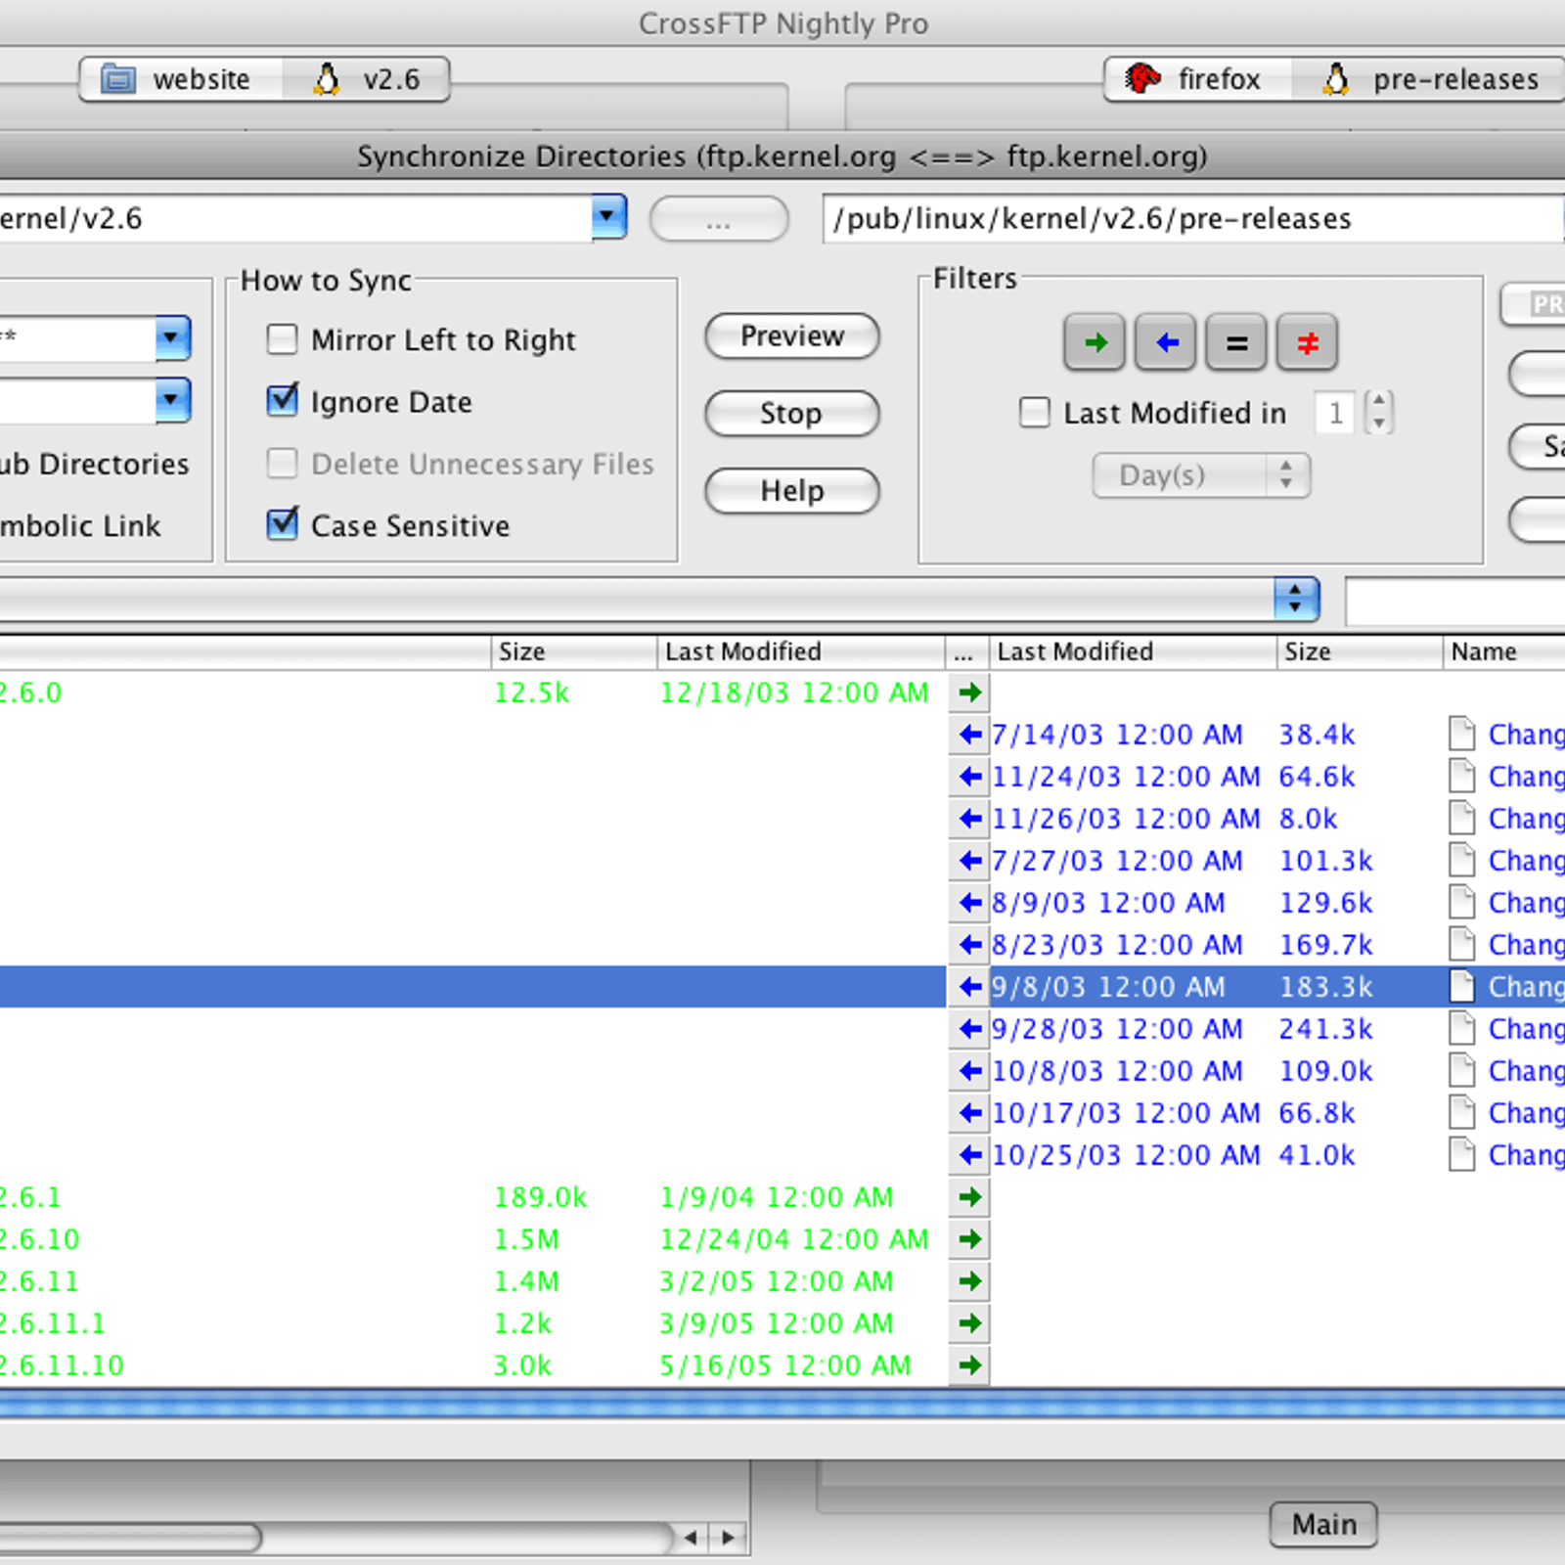Click blue sync arrow for 9/28/03 row
The width and height of the screenshot is (1565, 1565).
coord(969,1029)
